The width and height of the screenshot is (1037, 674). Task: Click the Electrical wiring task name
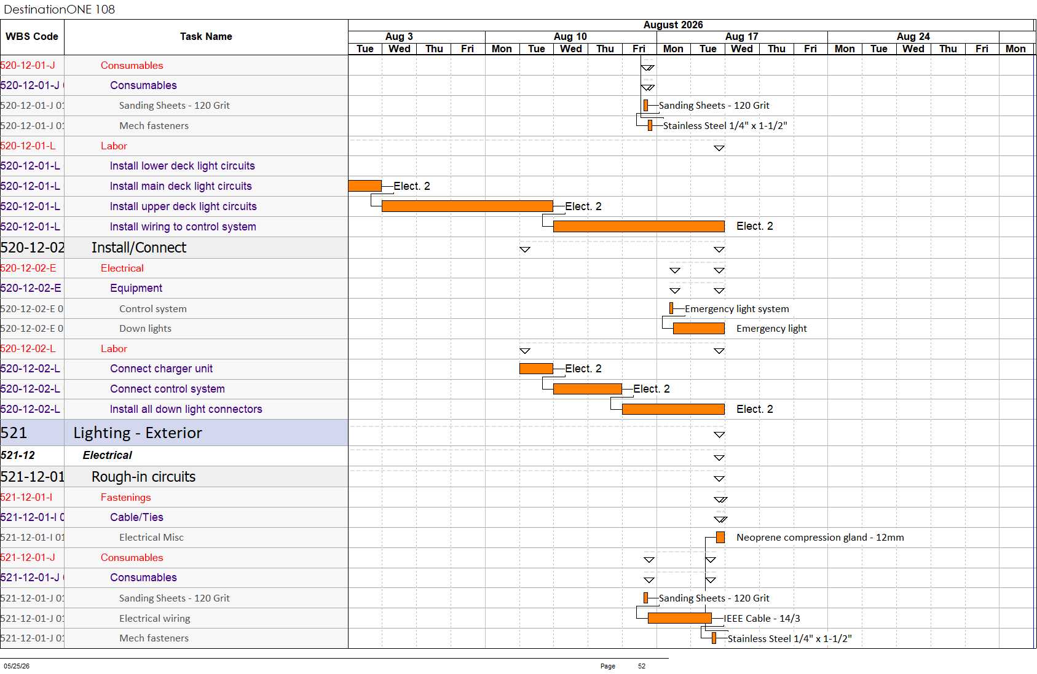pyautogui.click(x=155, y=618)
